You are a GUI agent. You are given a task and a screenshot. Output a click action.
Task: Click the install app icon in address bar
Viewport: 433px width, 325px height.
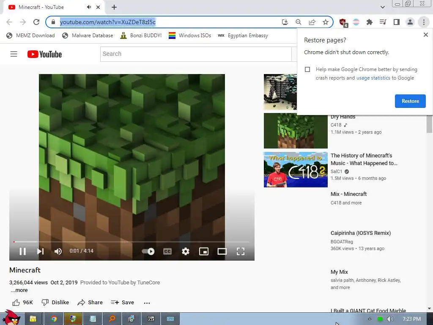[285, 22]
